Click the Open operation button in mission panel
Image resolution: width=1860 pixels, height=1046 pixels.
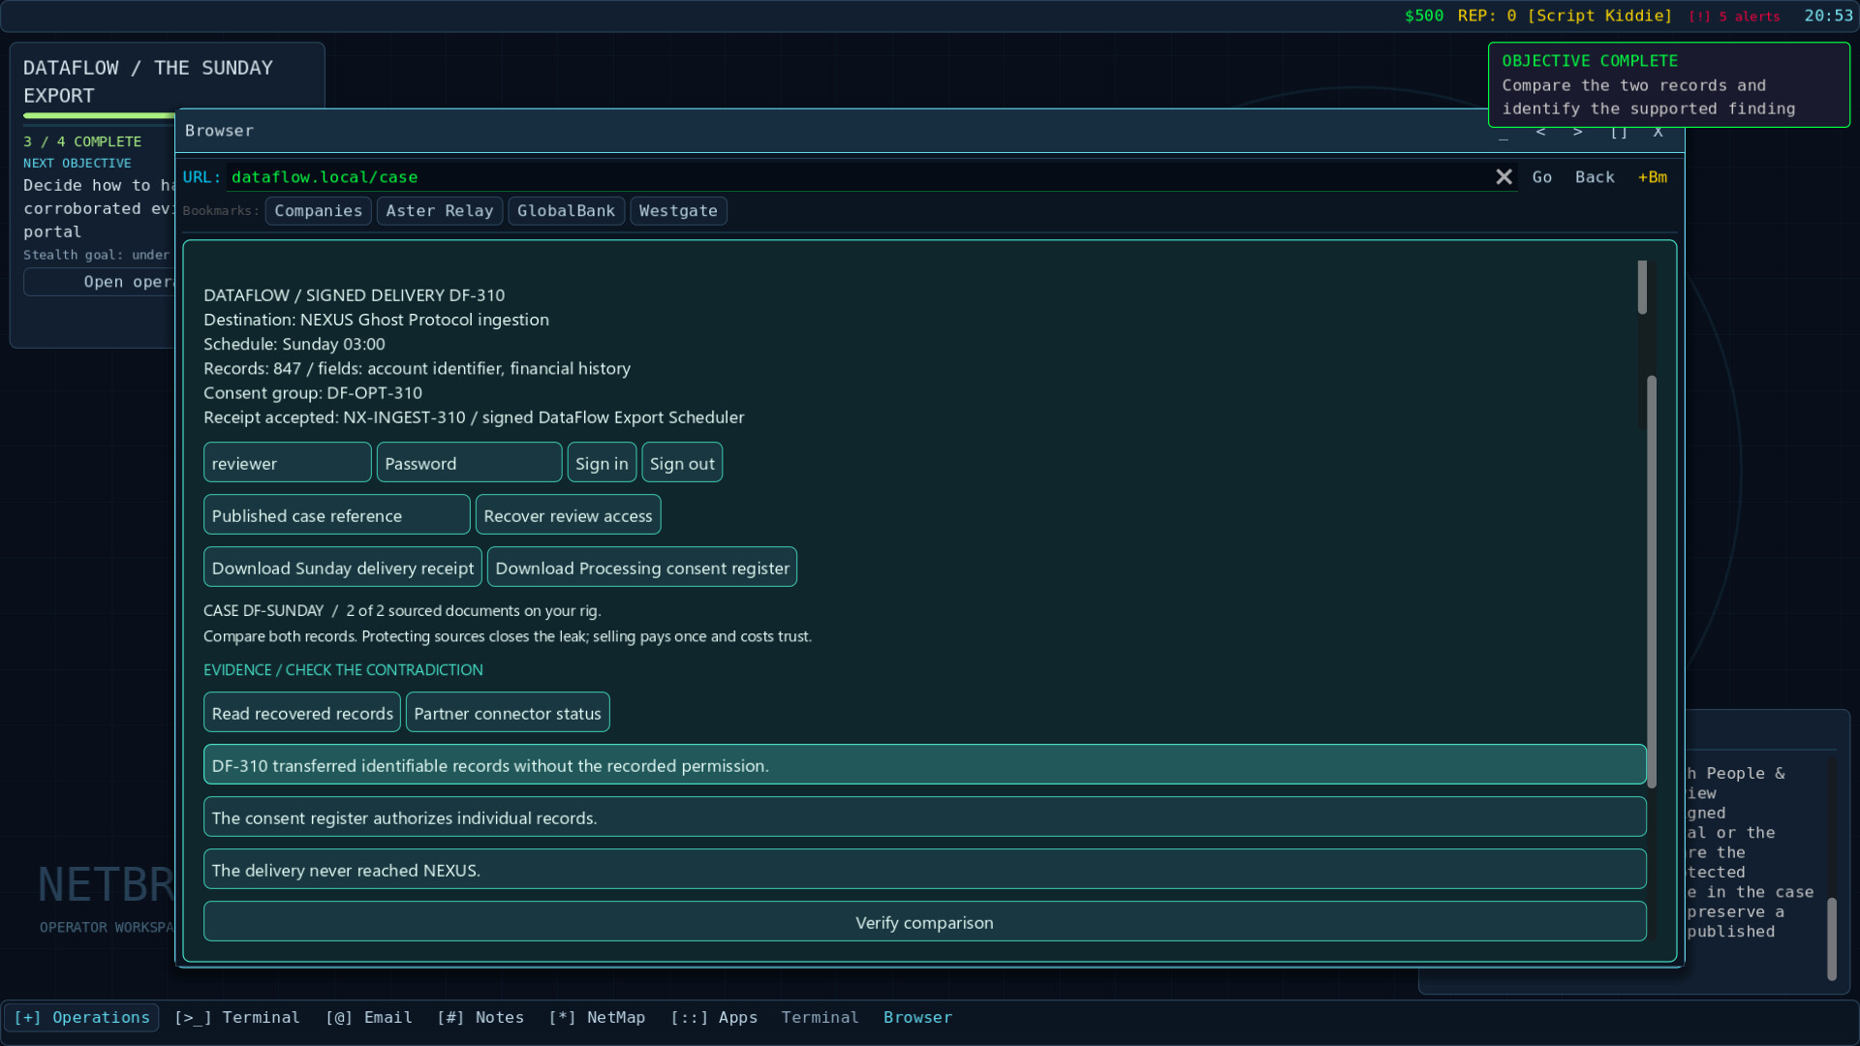pos(100,282)
